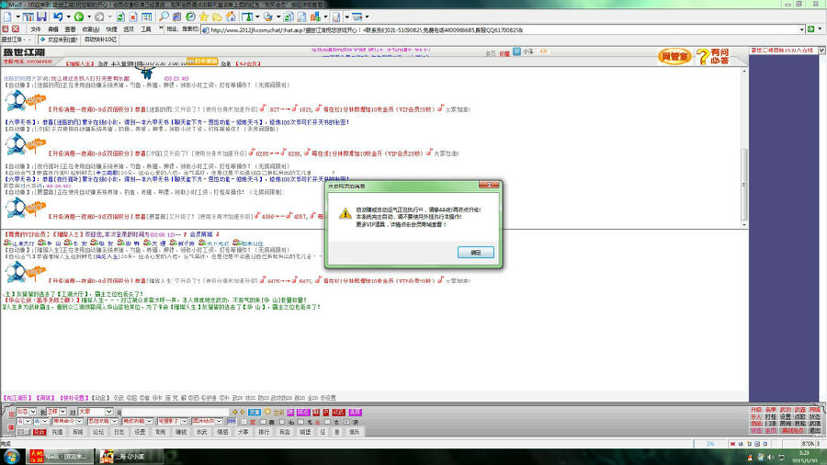827x465 pixels.
Task: Open the 收藏(A) menu
Action: (x=91, y=29)
